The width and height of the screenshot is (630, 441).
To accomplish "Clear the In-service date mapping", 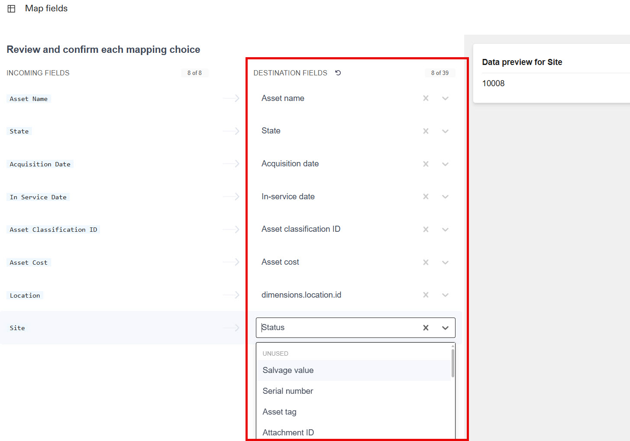I will [x=426, y=196].
